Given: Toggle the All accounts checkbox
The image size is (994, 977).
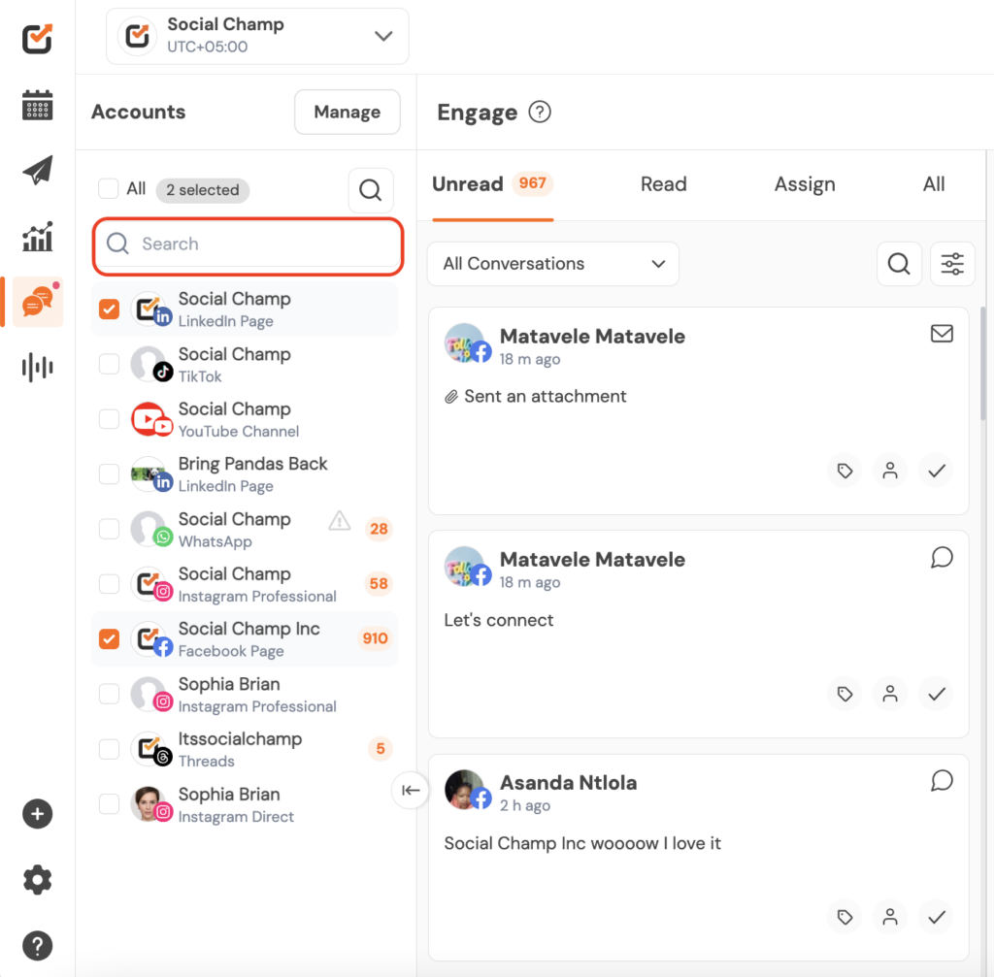Looking at the screenshot, I should pos(109,189).
